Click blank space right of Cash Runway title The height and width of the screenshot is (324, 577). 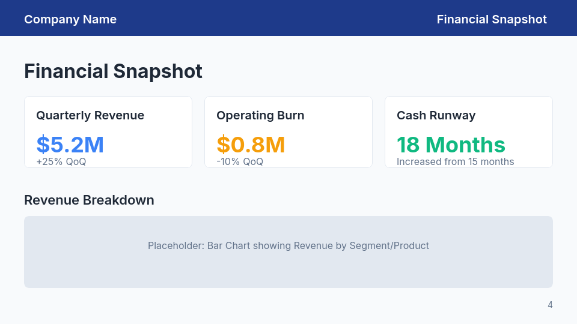pyautogui.click(x=517, y=115)
